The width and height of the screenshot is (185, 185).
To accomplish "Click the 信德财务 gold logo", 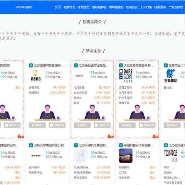I will (36, 76).
